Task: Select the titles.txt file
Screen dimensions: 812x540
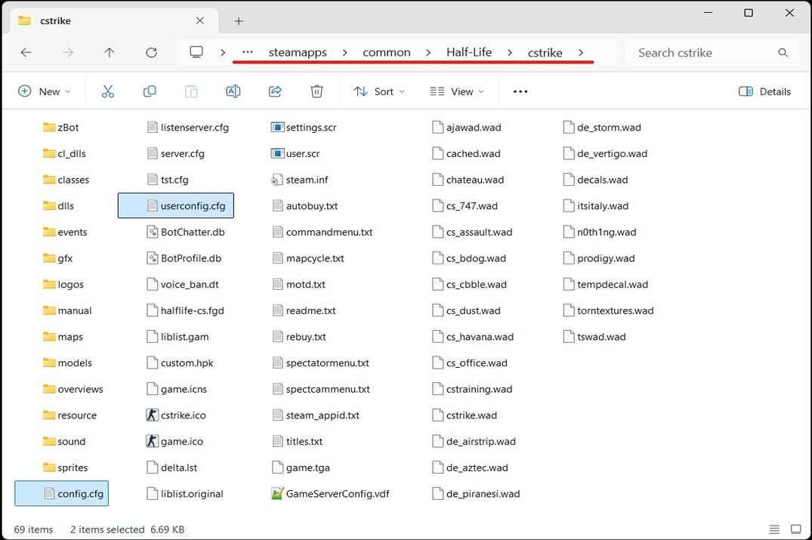Action: [x=298, y=442]
